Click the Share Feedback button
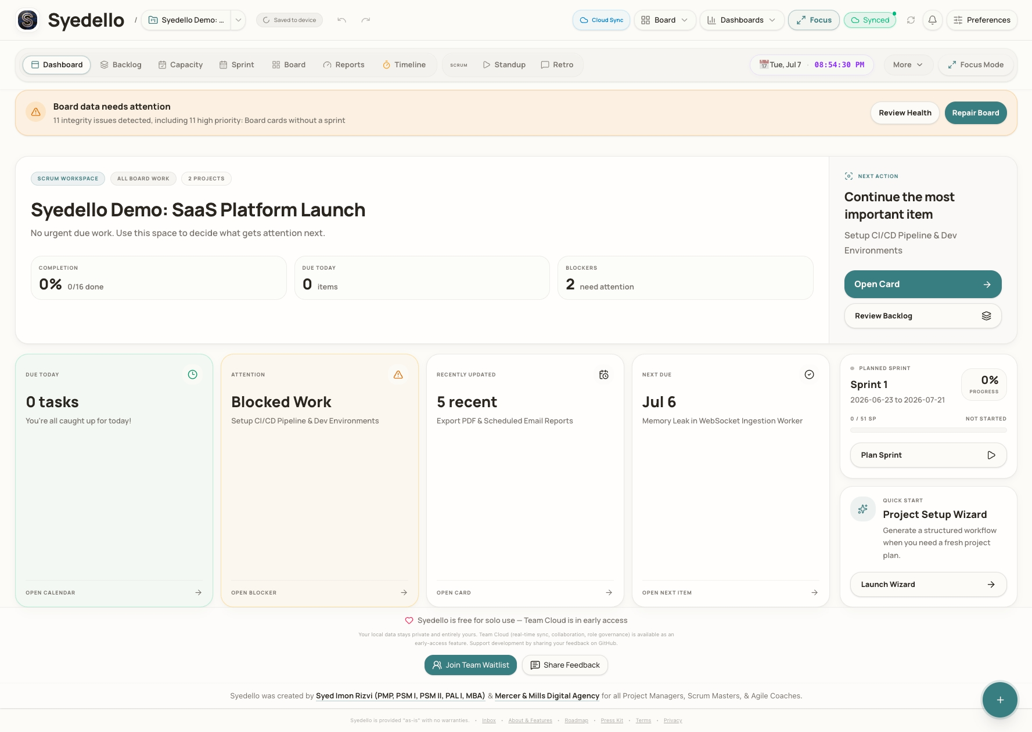The width and height of the screenshot is (1032, 732). pyautogui.click(x=565, y=665)
